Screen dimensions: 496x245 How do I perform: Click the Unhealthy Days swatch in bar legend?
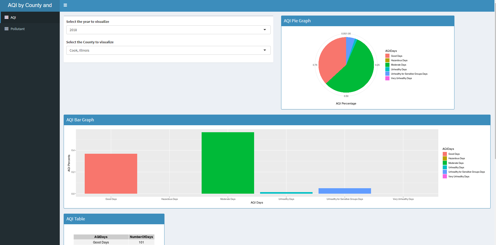pos(445,167)
